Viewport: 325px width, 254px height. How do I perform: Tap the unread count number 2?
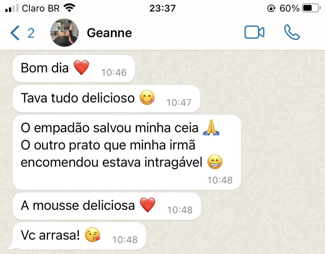coord(31,33)
